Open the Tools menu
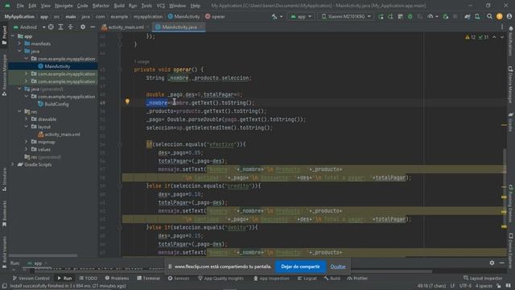Screen dimensions: 515x290 146,6
